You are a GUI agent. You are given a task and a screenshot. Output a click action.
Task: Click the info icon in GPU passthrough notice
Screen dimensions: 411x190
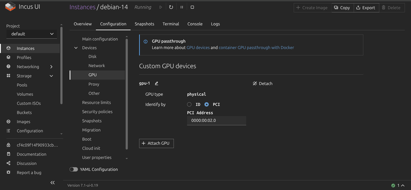pyautogui.click(x=146, y=41)
